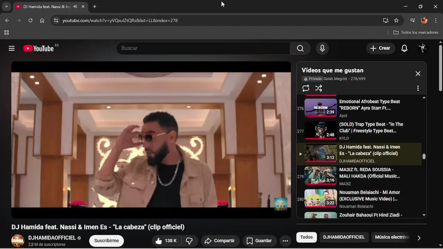
Task: Dislike the video with thumbs-down
Action: coord(189,241)
